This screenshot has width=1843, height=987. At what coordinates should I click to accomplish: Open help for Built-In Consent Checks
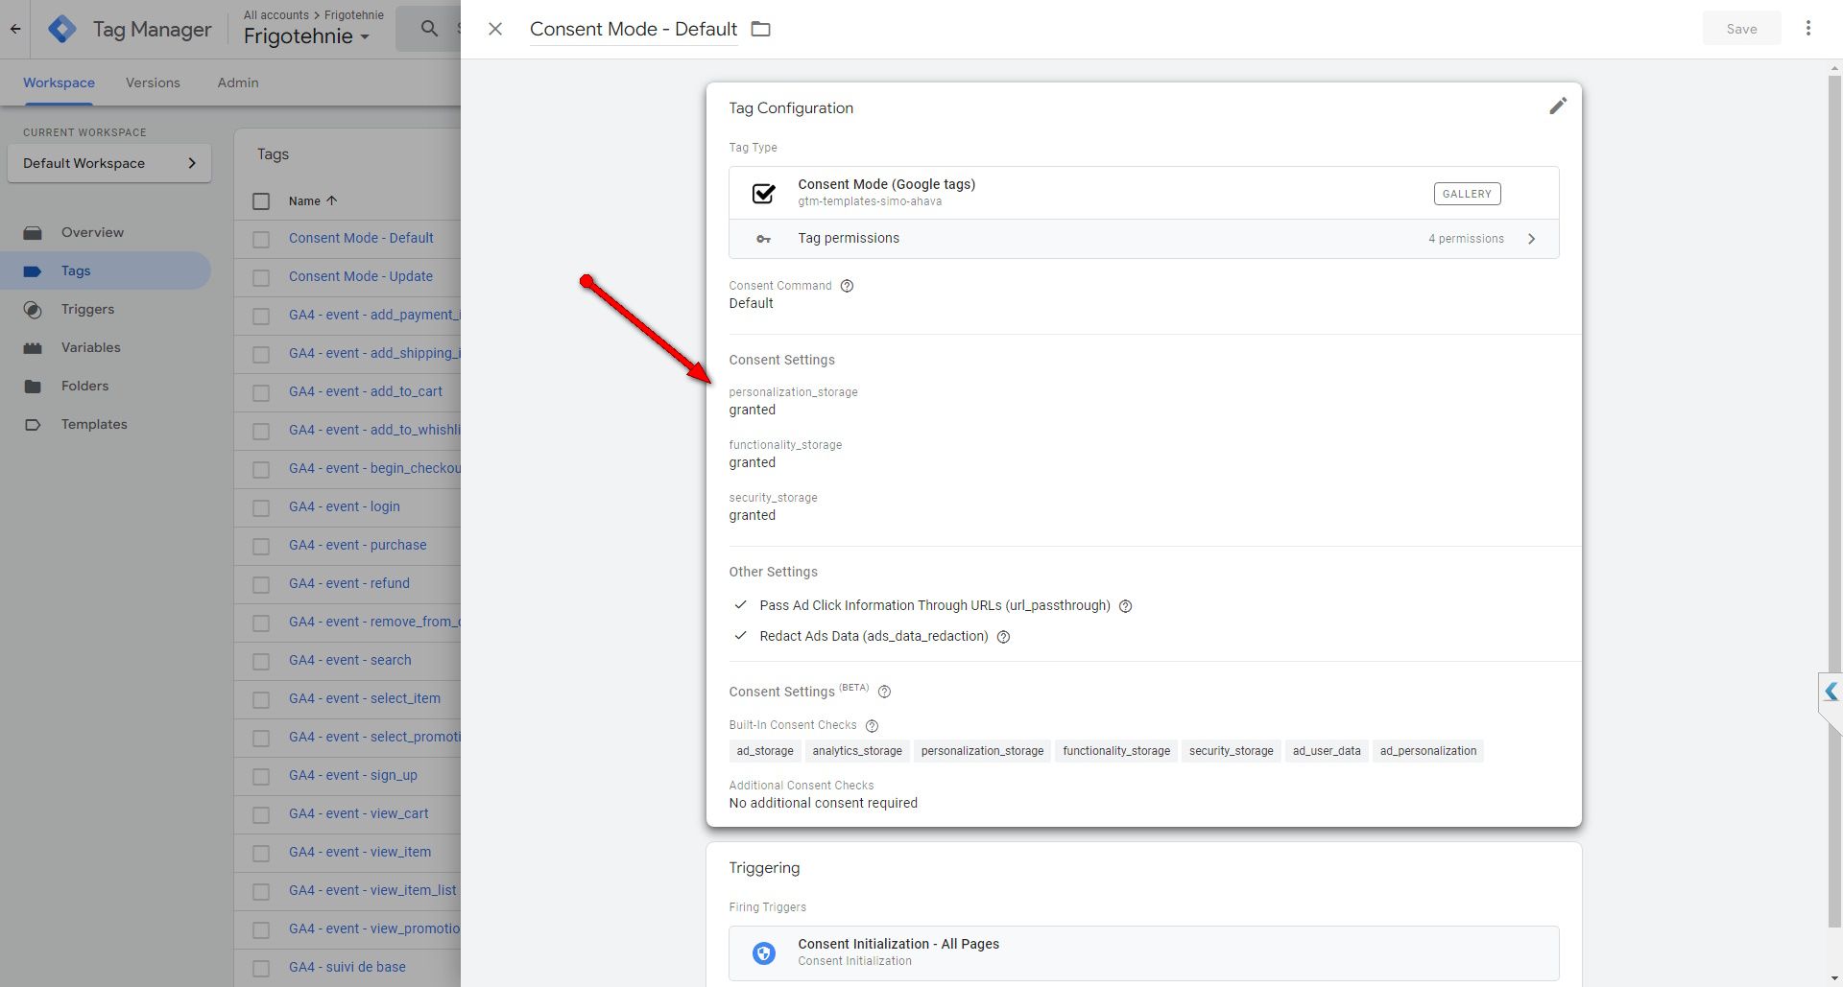coord(872,726)
